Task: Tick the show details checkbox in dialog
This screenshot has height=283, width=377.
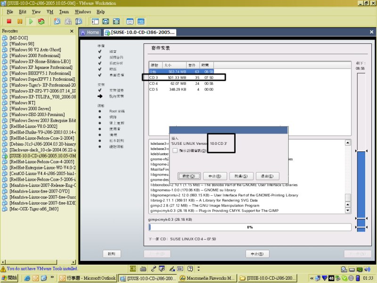Action: click(x=175, y=150)
